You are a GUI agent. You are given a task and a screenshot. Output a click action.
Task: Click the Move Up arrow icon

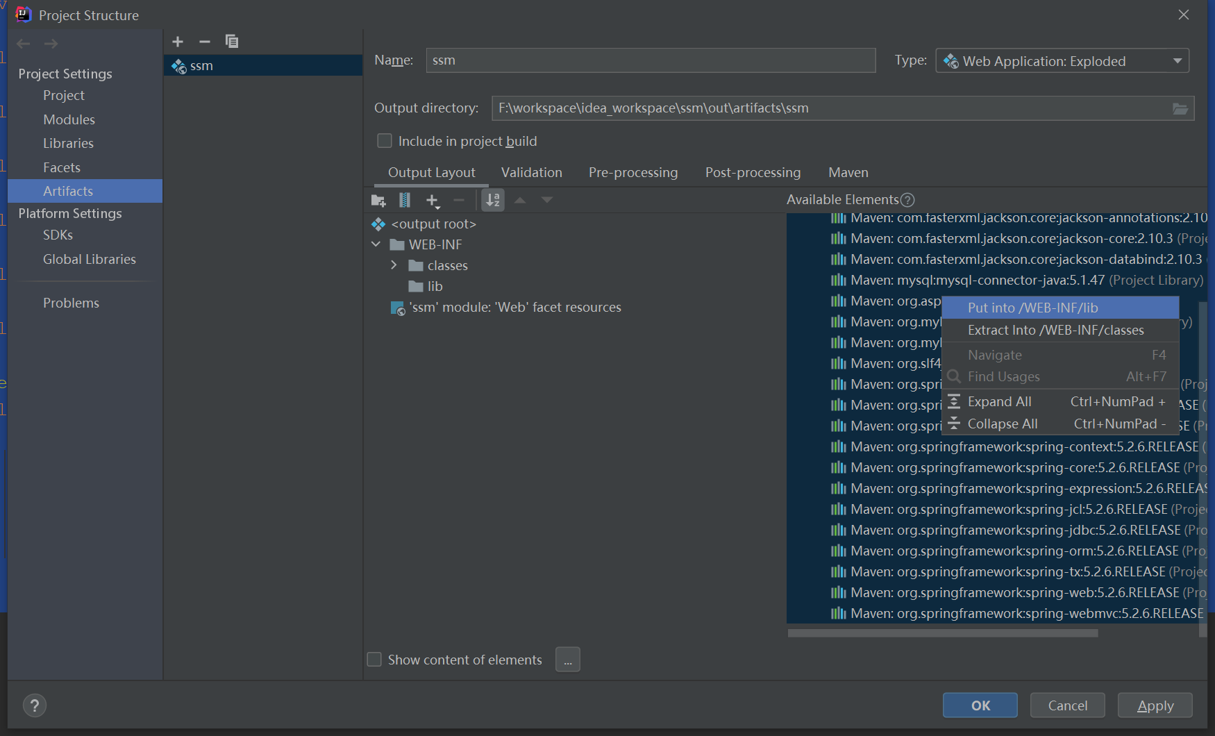pos(520,200)
